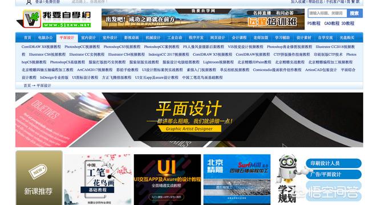Focus the keyword search input field
365x205 pixels.
coord(327,13)
